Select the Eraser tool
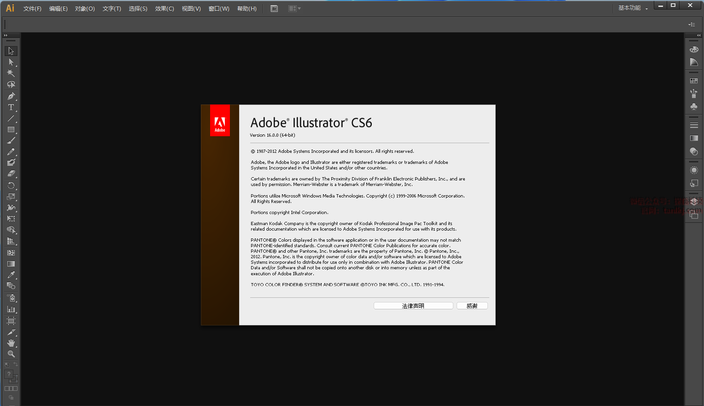Screen dimensions: 704x406 [11, 174]
